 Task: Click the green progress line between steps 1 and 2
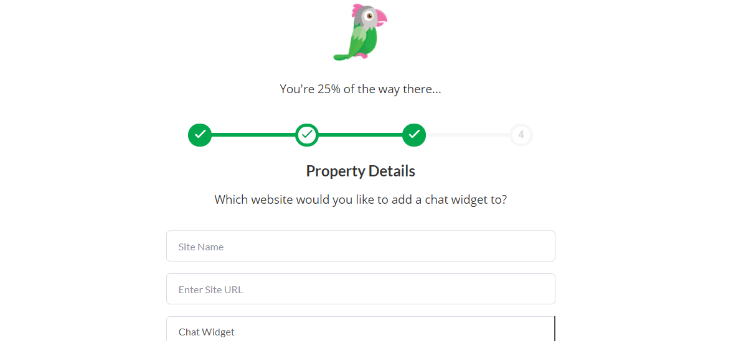pos(253,135)
